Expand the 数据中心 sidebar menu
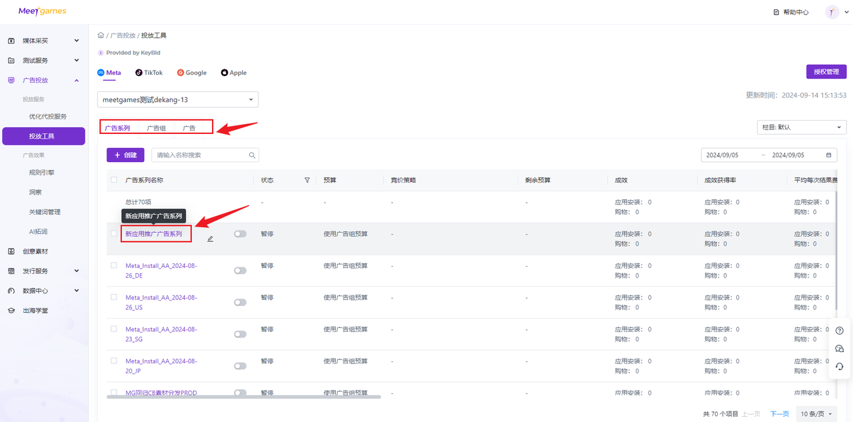This screenshot has height=422, width=853. pyautogui.click(x=77, y=291)
